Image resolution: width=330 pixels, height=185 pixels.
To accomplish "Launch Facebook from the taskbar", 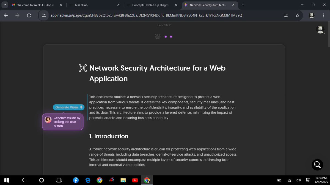I will [76, 180].
